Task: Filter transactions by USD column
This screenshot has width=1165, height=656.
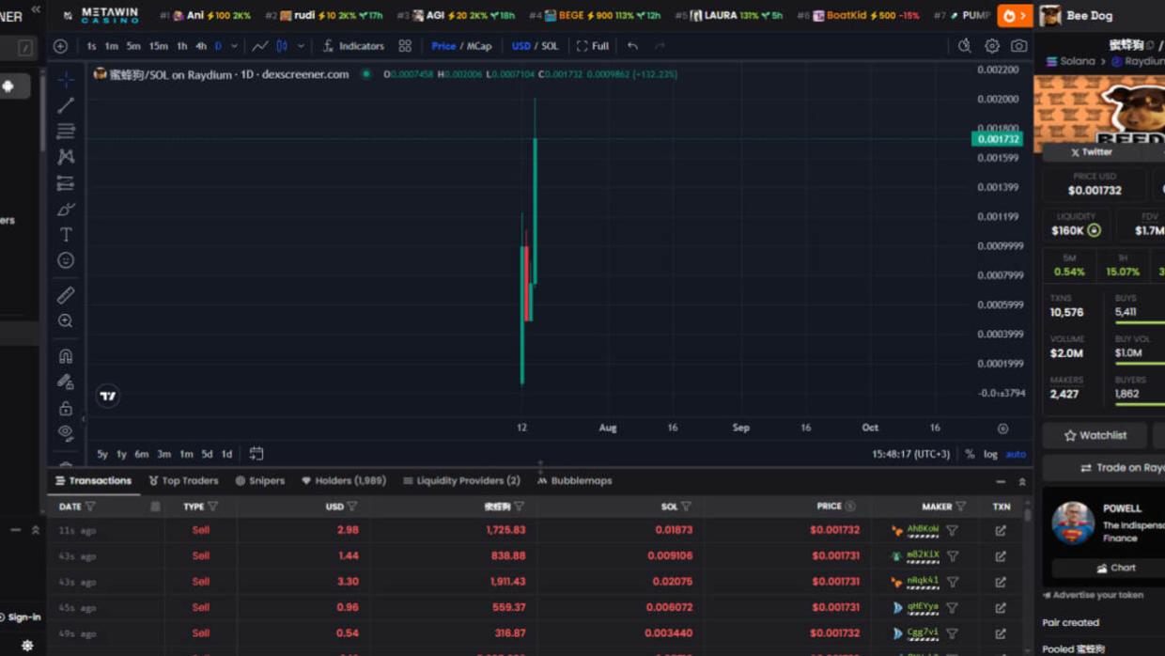Action: (x=352, y=507)
